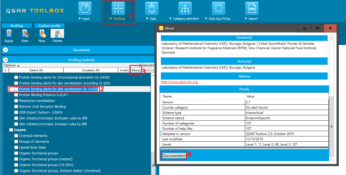
Task: Select the Scheme nature row
Action: [x=245, y=118]
